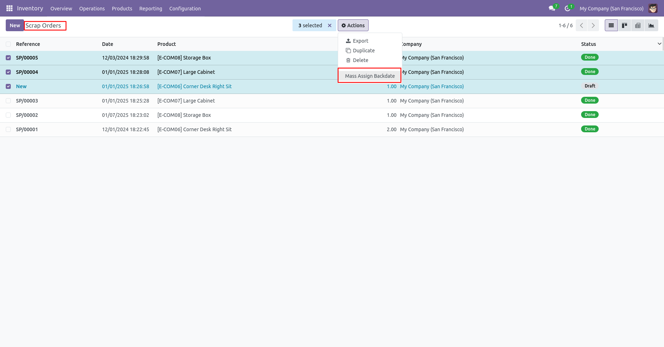
Task: Open the apps grid home menu icon
Action: click(x=9, y=8)
